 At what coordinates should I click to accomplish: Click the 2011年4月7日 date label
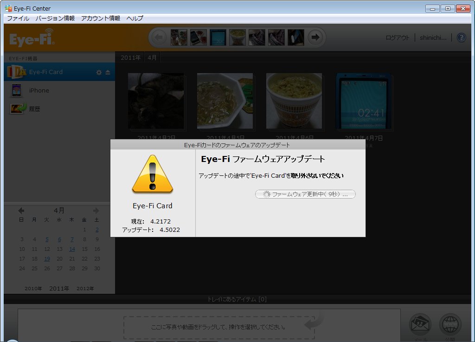364,138
